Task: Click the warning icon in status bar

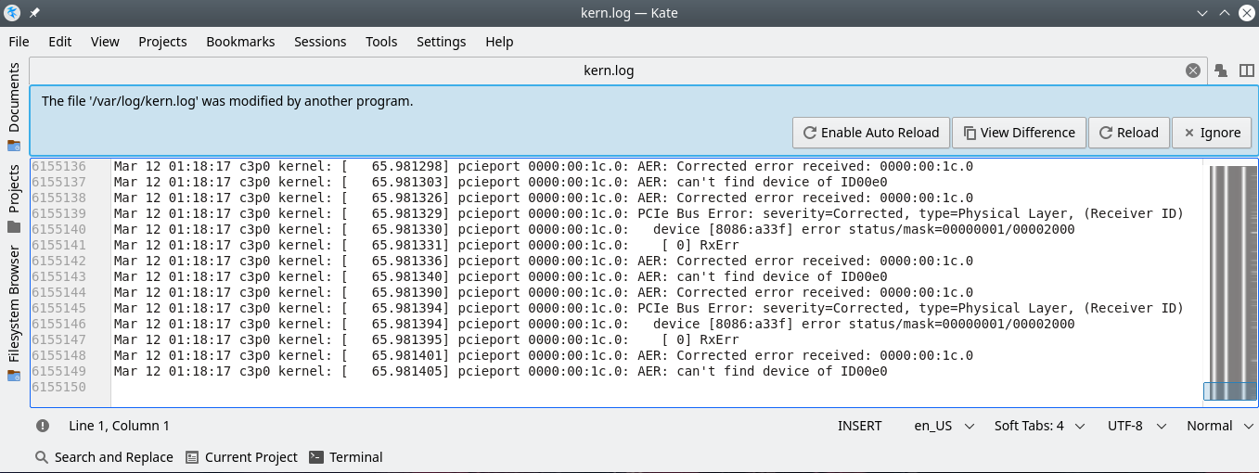Action: (x=43, y=426)
